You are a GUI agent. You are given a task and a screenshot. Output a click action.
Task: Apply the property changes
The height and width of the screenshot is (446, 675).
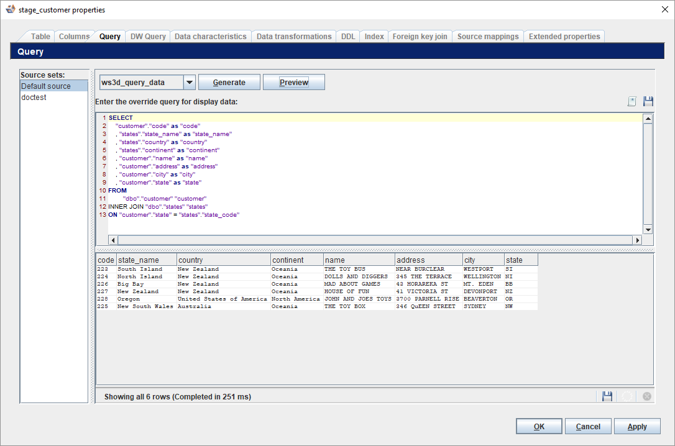637,427
